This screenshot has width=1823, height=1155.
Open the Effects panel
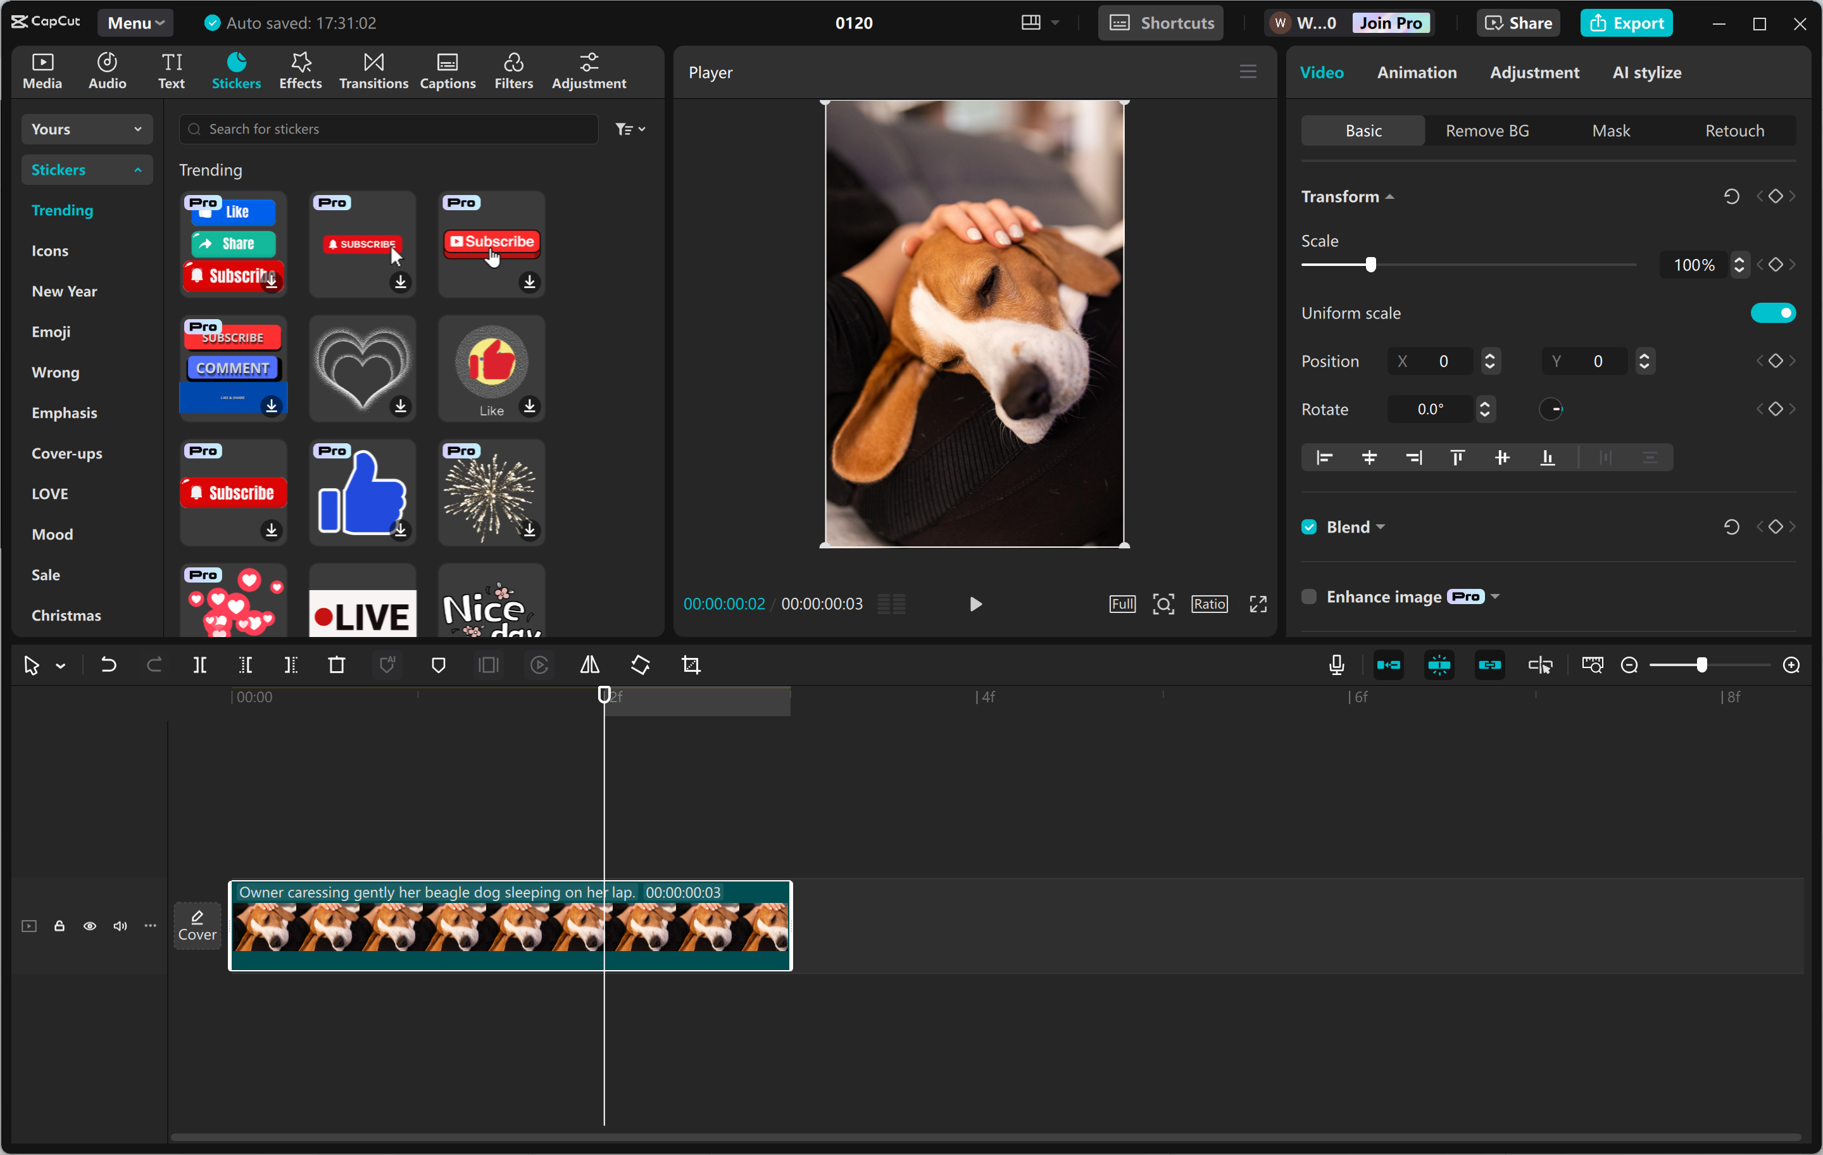click(300, 71)
